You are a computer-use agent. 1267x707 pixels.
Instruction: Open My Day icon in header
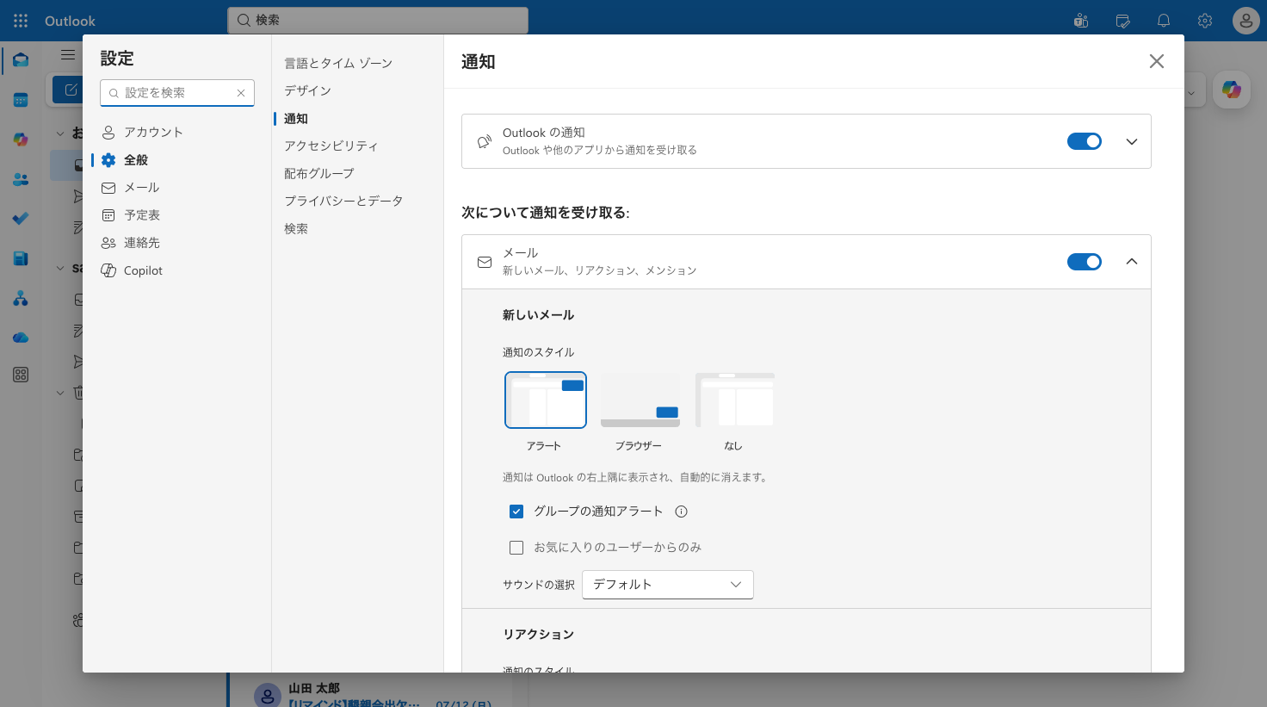pos(1122,21)
